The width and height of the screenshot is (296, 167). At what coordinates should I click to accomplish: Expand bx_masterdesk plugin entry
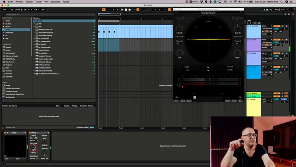pos(34,41)
